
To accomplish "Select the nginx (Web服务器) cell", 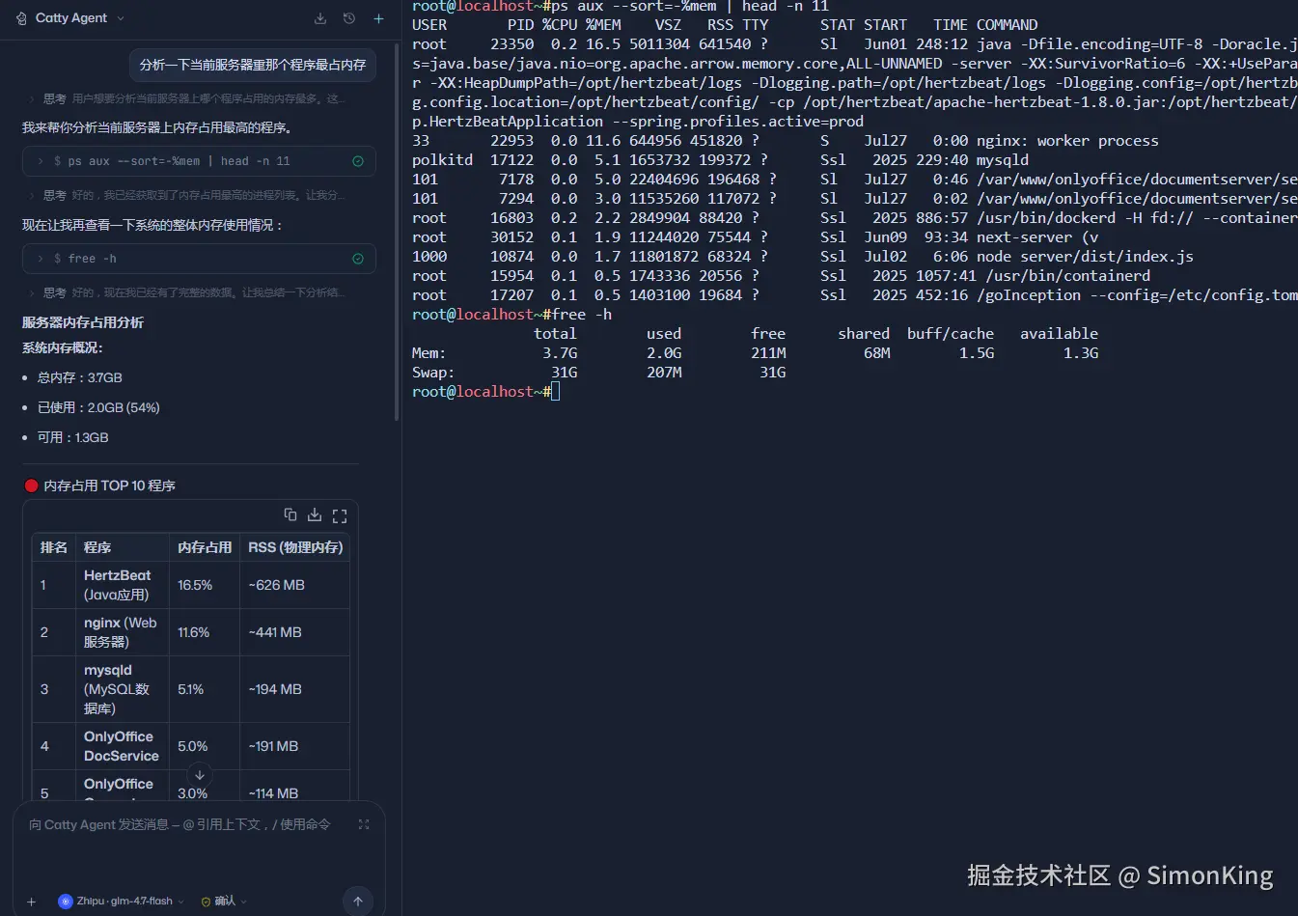I will tap(123, 632).
